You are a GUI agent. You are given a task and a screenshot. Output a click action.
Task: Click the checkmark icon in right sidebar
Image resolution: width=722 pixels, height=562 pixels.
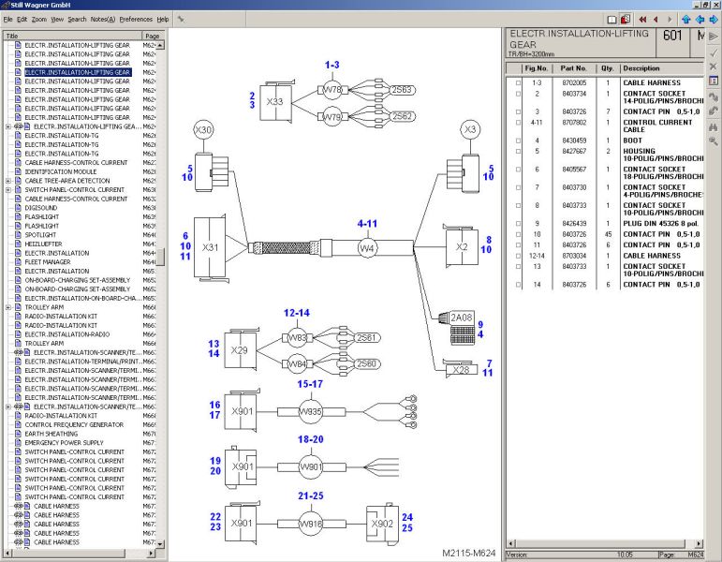pyautogui.click(x=714, y=52)
